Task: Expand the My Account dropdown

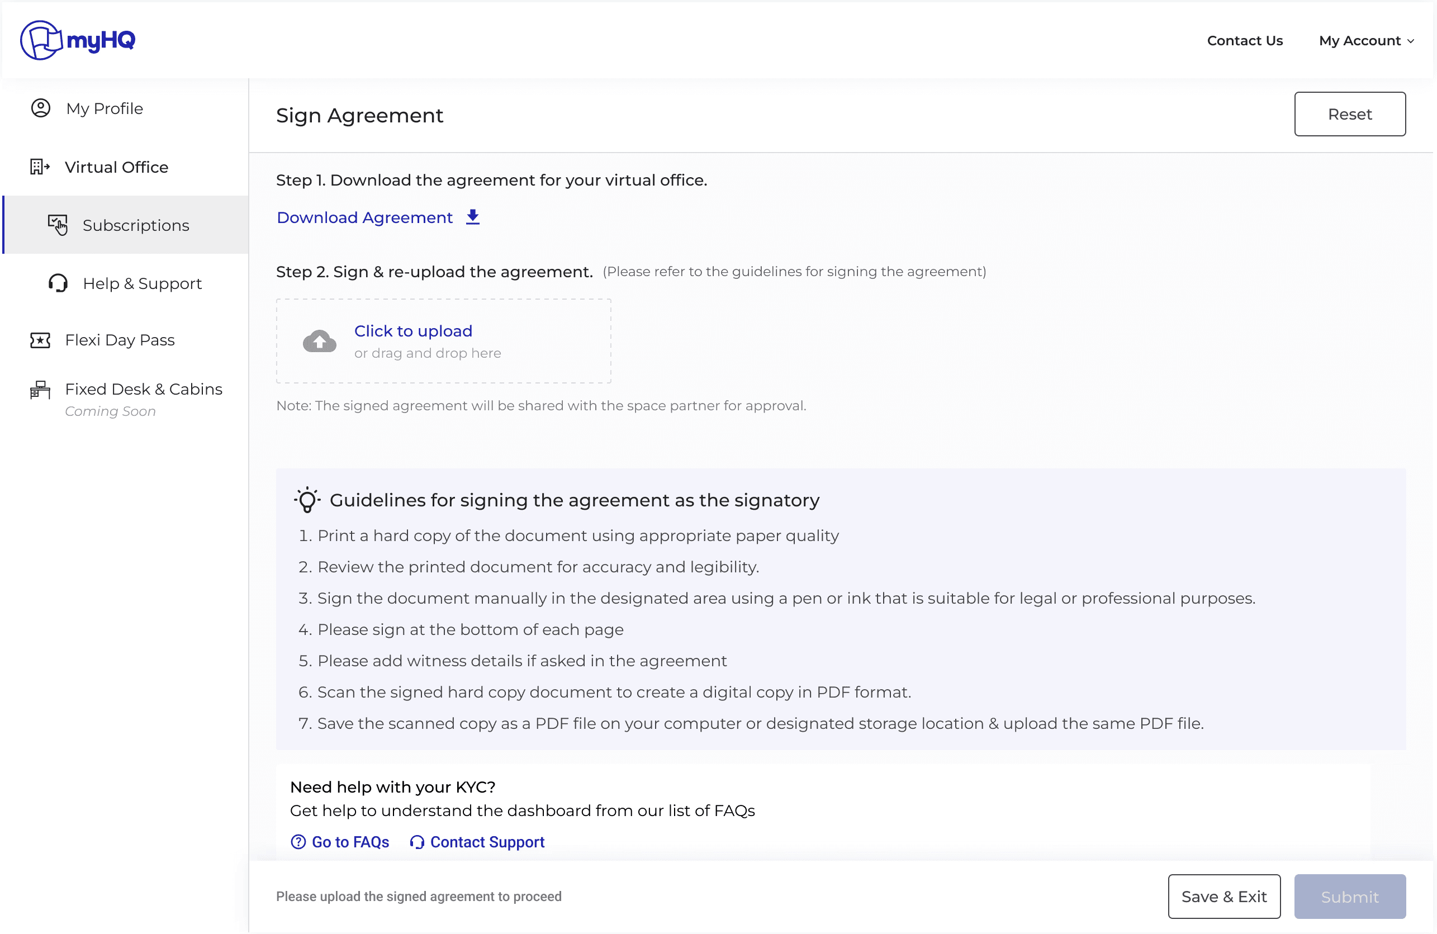Action: pyautogui.click(x=1366, y=40)
